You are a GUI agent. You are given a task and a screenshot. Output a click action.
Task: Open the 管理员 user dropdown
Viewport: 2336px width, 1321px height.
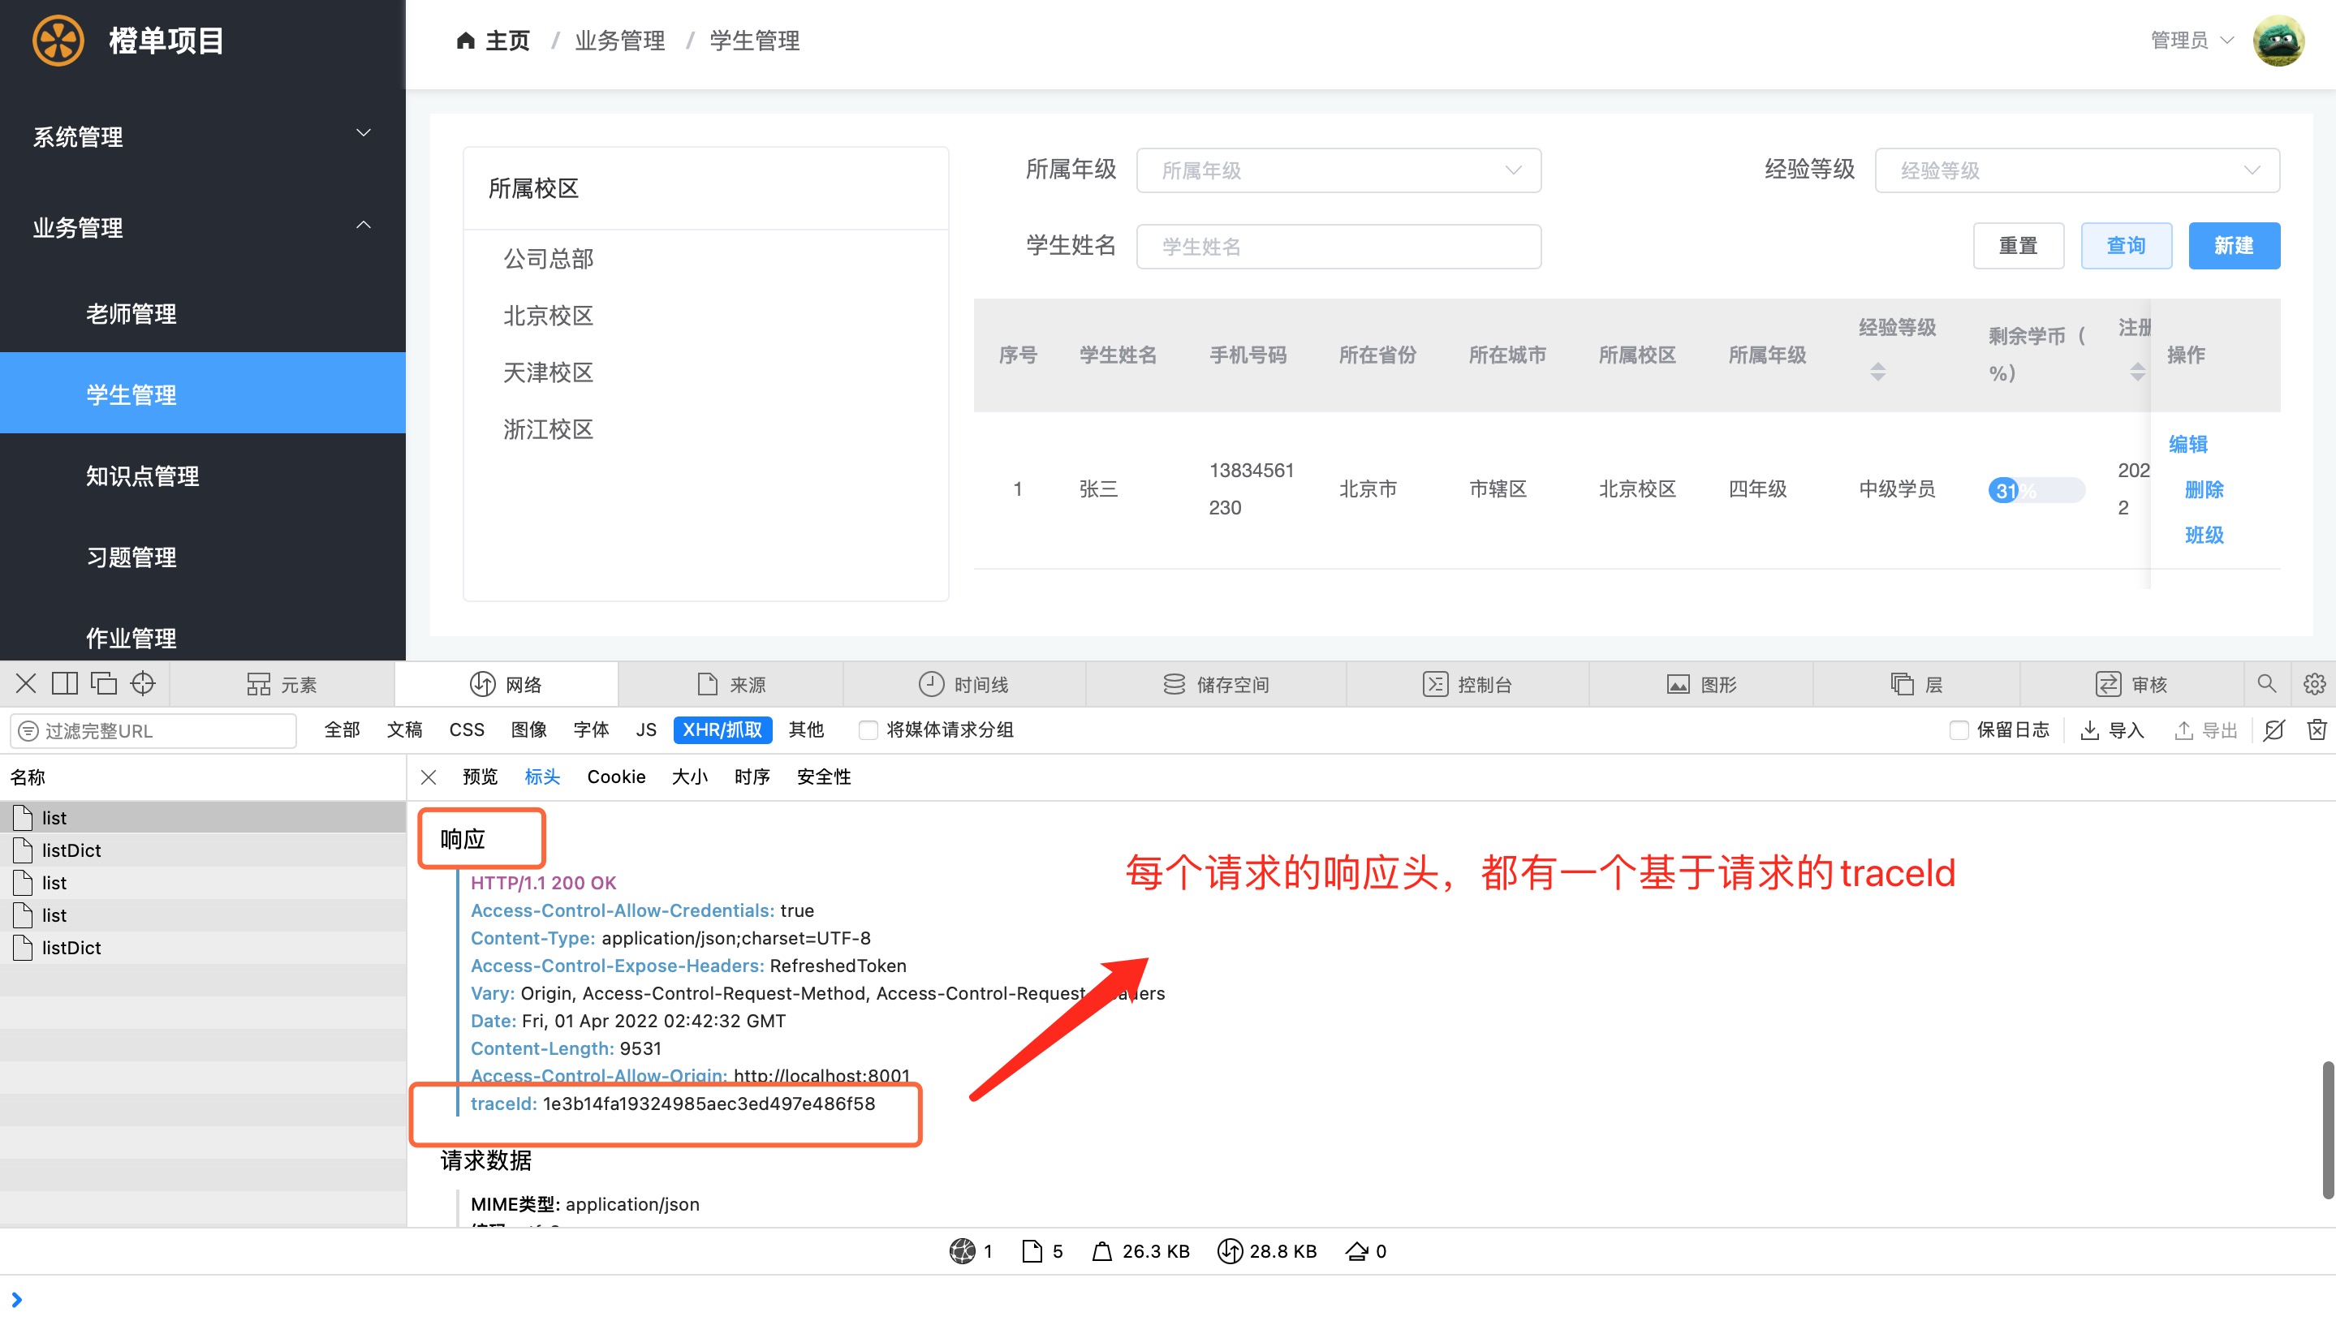coord(2191,41)
